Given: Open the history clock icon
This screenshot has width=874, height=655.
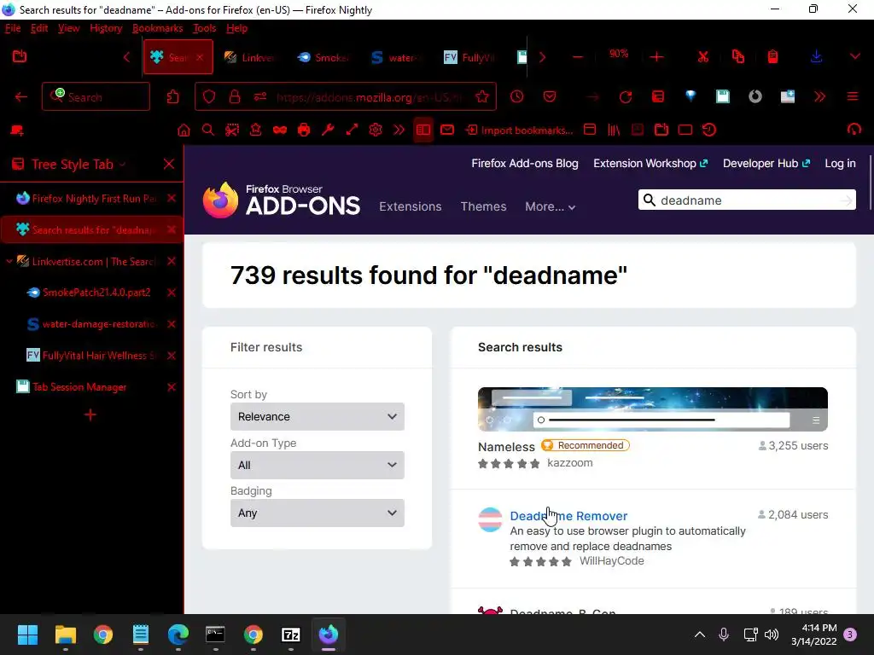Looking at the screenshot, I should [516, 97].
